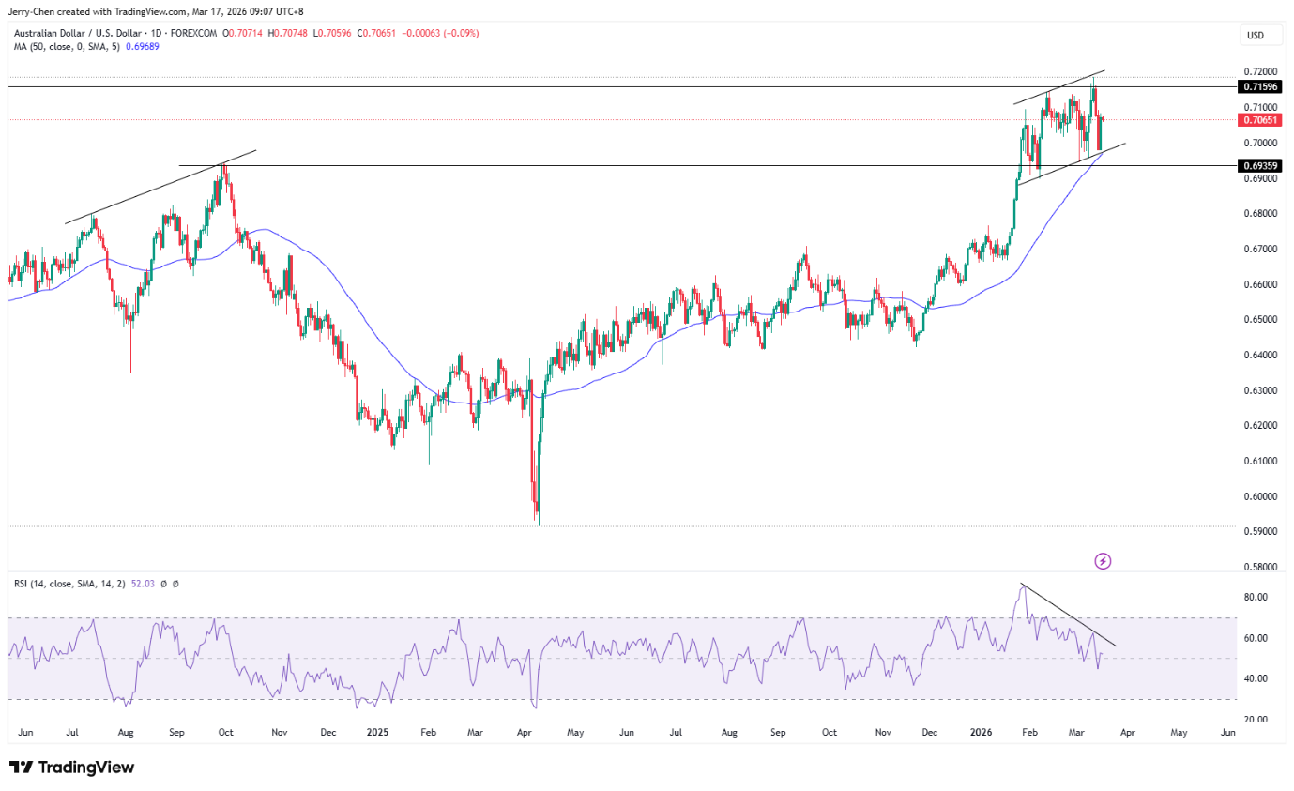The image size is (1294, 791).
Task: Select the 0.69359 price line label
Action: pos(1260,166)
